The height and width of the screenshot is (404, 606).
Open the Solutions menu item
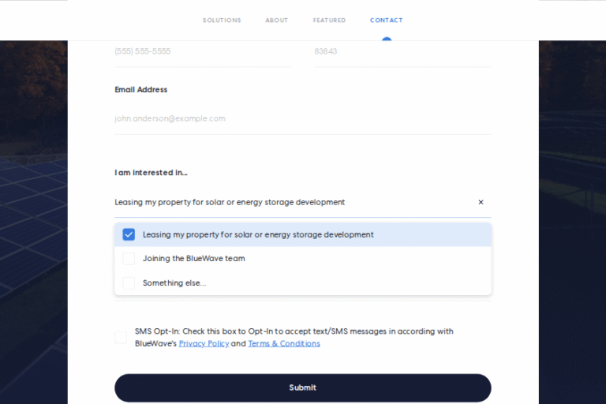click(222, 21)
